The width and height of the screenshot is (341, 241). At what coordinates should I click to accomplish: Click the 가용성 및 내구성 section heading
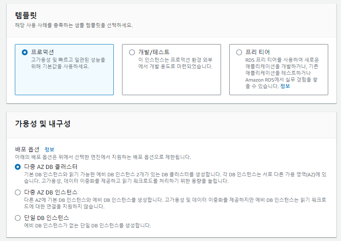(x=42, y=124)
